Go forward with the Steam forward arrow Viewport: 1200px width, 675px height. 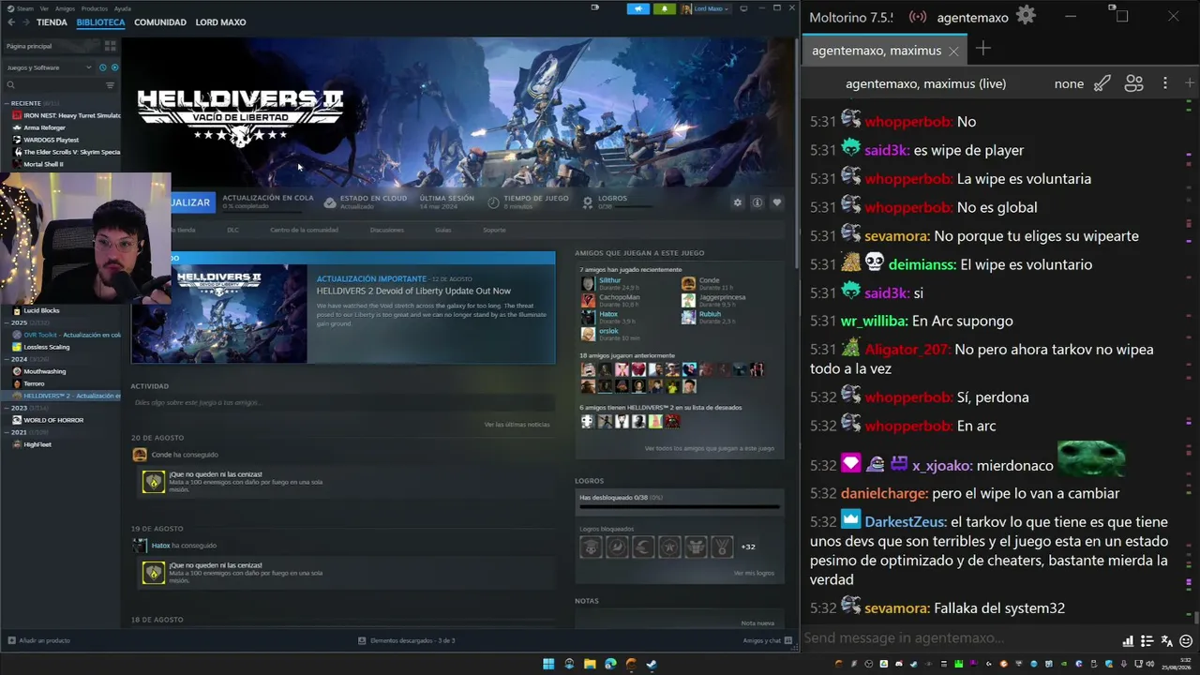(x=25, y=22)
